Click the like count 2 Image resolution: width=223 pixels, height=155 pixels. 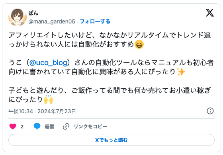22,126
